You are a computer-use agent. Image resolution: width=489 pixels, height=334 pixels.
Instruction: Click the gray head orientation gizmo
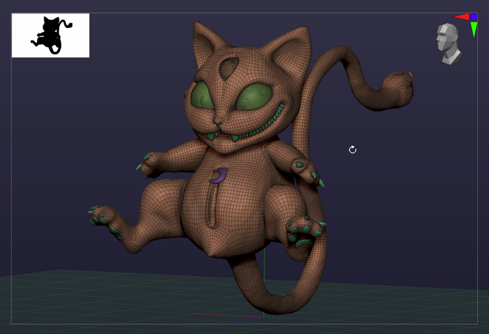(x=448, y=44)
